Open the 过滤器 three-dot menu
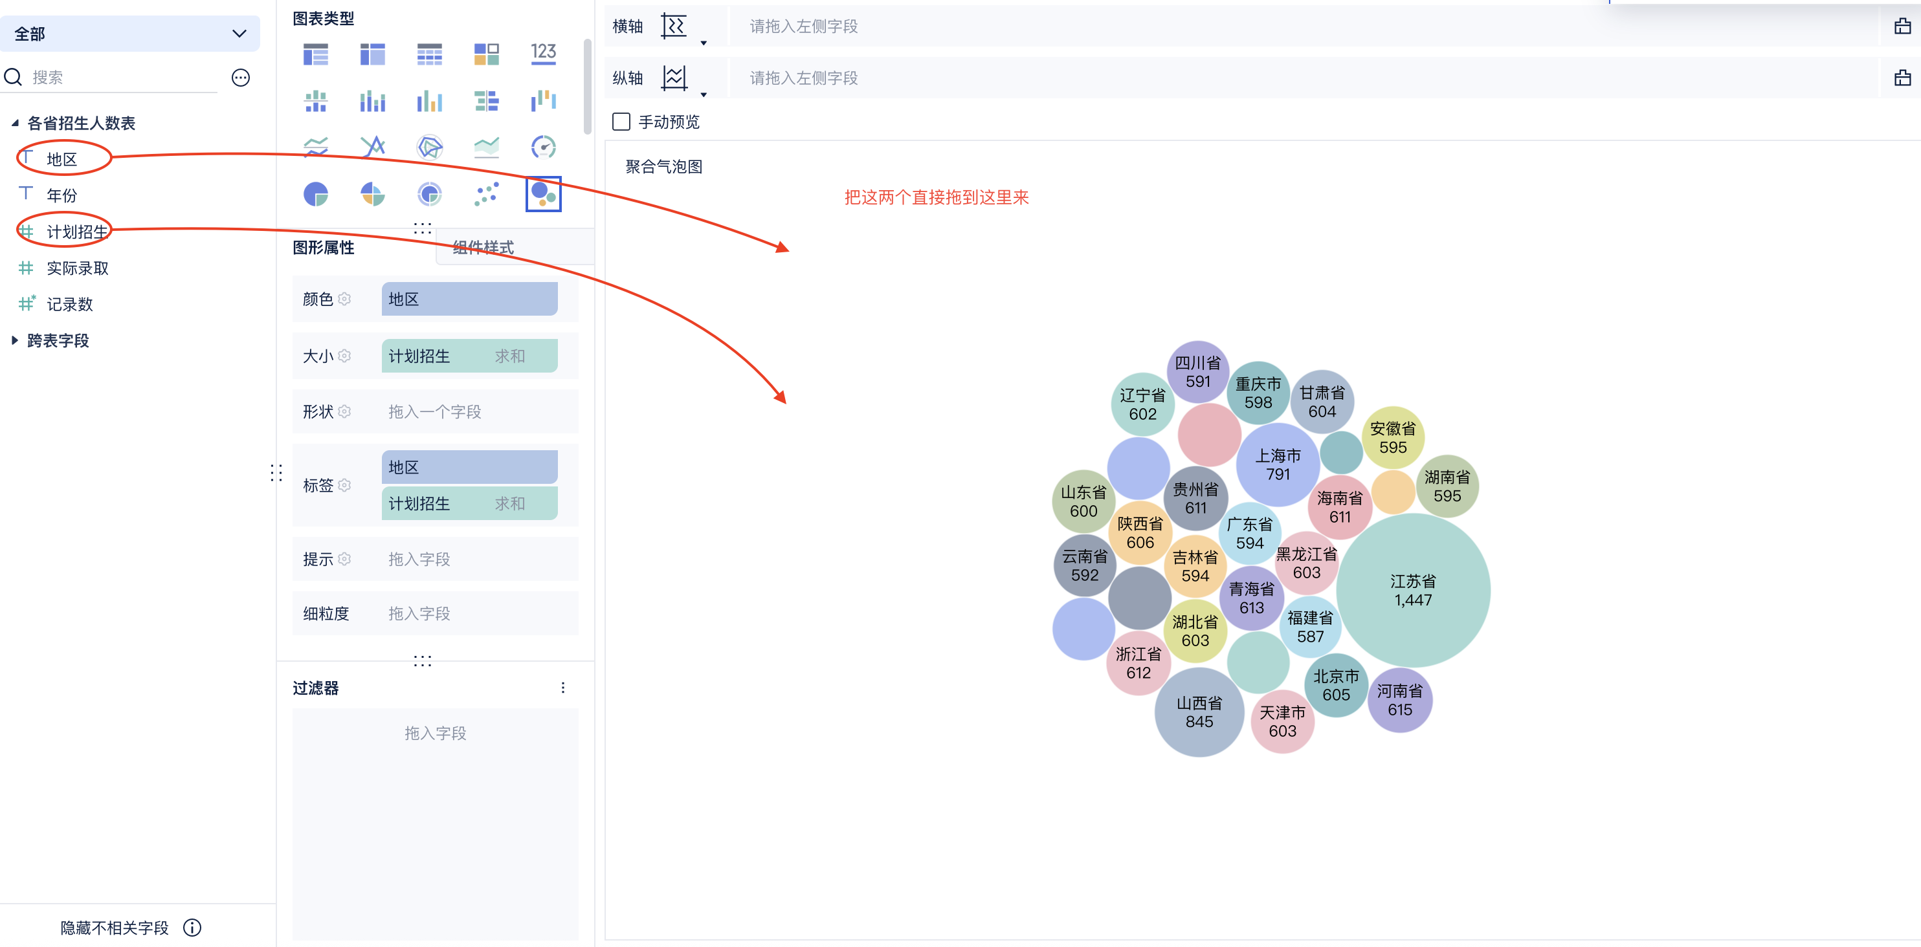Image resolution: width=1921 pixels, height=947 pixels. click(563, 687)
